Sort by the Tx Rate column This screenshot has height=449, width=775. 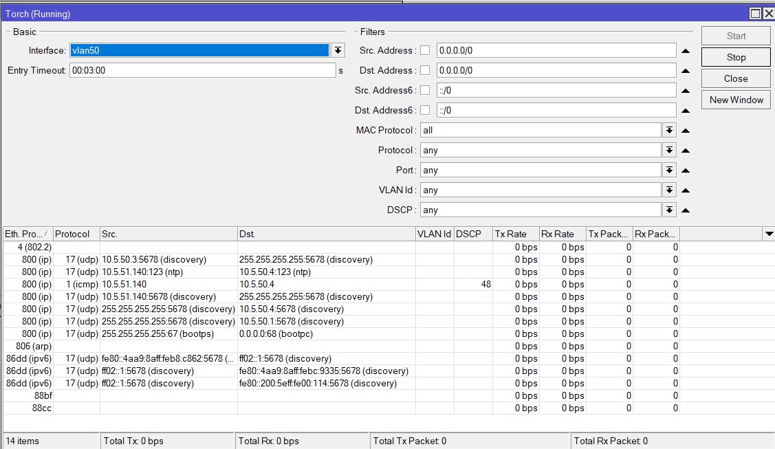(x=516, y=234)
